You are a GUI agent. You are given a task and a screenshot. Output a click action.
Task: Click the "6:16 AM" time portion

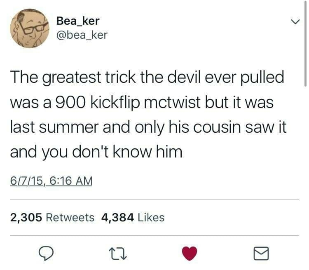pos(71,181)
